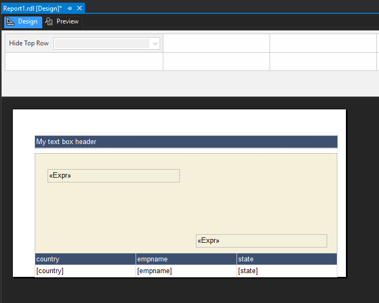Select the 'My text box header' textbox
Image resolution: width=379 pixels, height=303 pixels.
[x=186, y=142]
